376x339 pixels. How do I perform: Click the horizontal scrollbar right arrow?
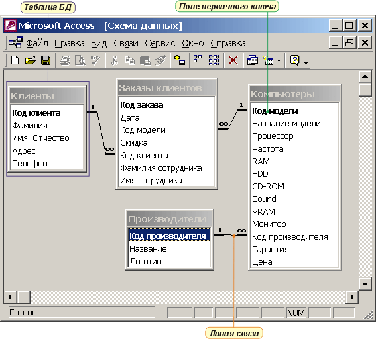click(352, 297)
